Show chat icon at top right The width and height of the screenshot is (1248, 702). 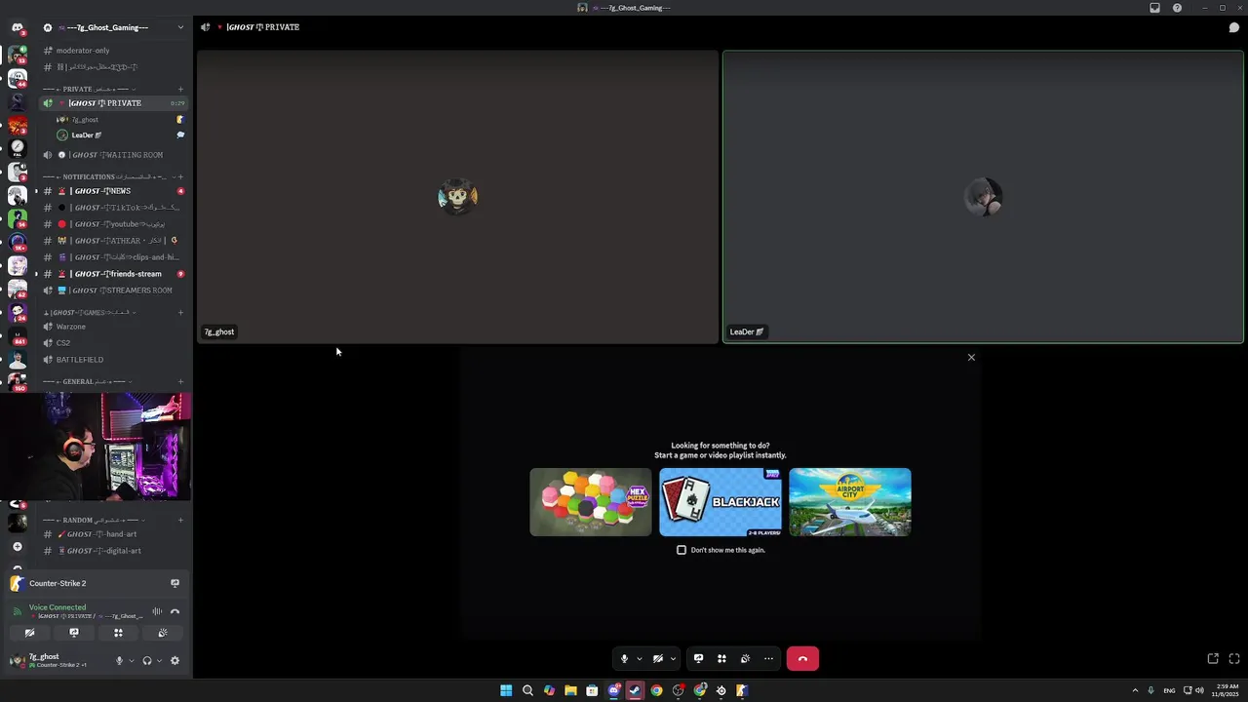(1233, 27)
